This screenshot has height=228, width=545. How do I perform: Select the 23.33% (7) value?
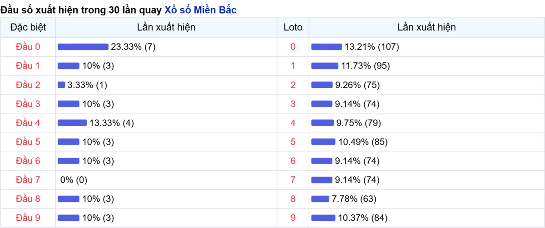point(133,47)
